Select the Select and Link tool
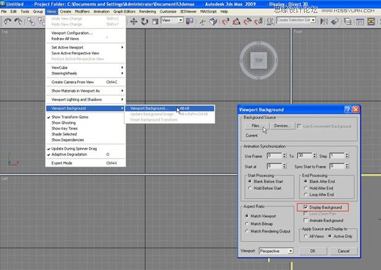 (31, 22)
